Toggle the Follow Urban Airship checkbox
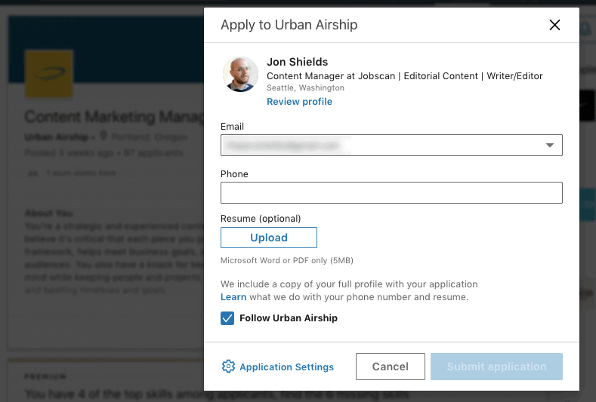The width and height of the screenshot is (596, 402). [x=227, y=318]
